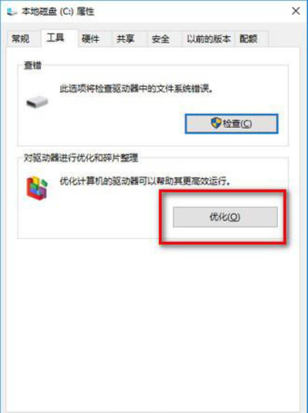The height and width of the screenshot is (413, 308).
Task: Click the 本地磁盘 (C:) 属性 title text
Action: [x=58, y=12]
